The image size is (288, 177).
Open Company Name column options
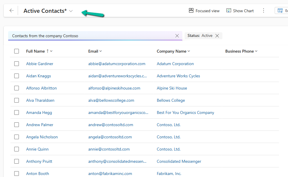pos(189,51)
